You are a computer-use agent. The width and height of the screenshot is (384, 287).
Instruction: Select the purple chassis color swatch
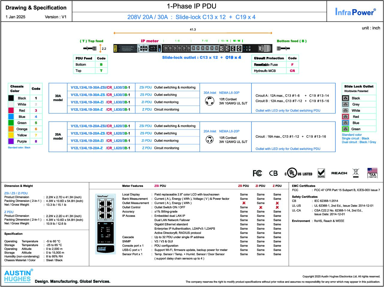(11, 141)
